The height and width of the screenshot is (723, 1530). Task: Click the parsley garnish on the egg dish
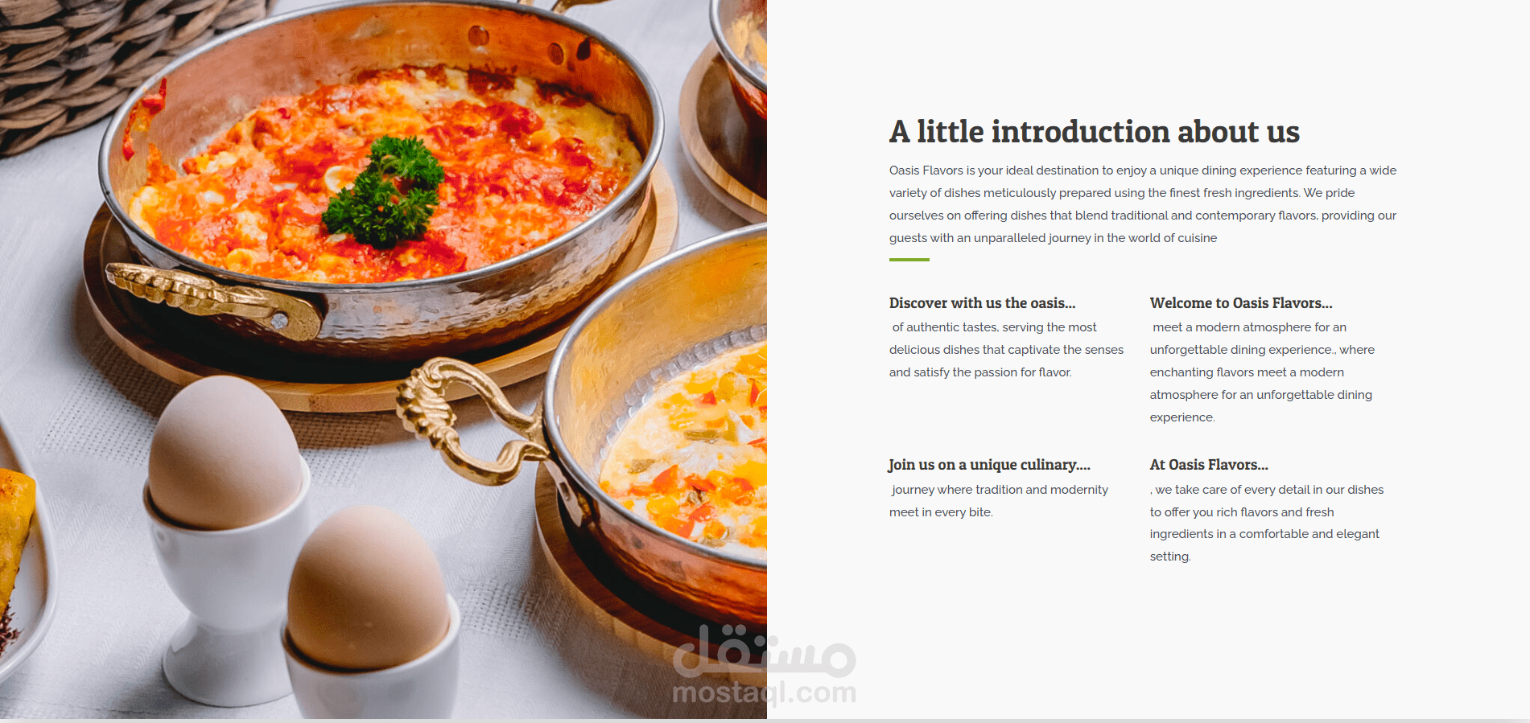point(385,191)
